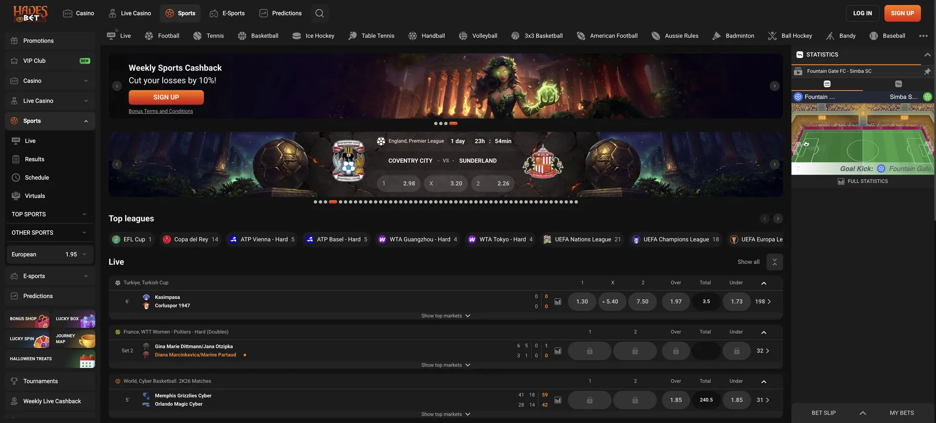Click the Hades Bet logo

point(30,14)
